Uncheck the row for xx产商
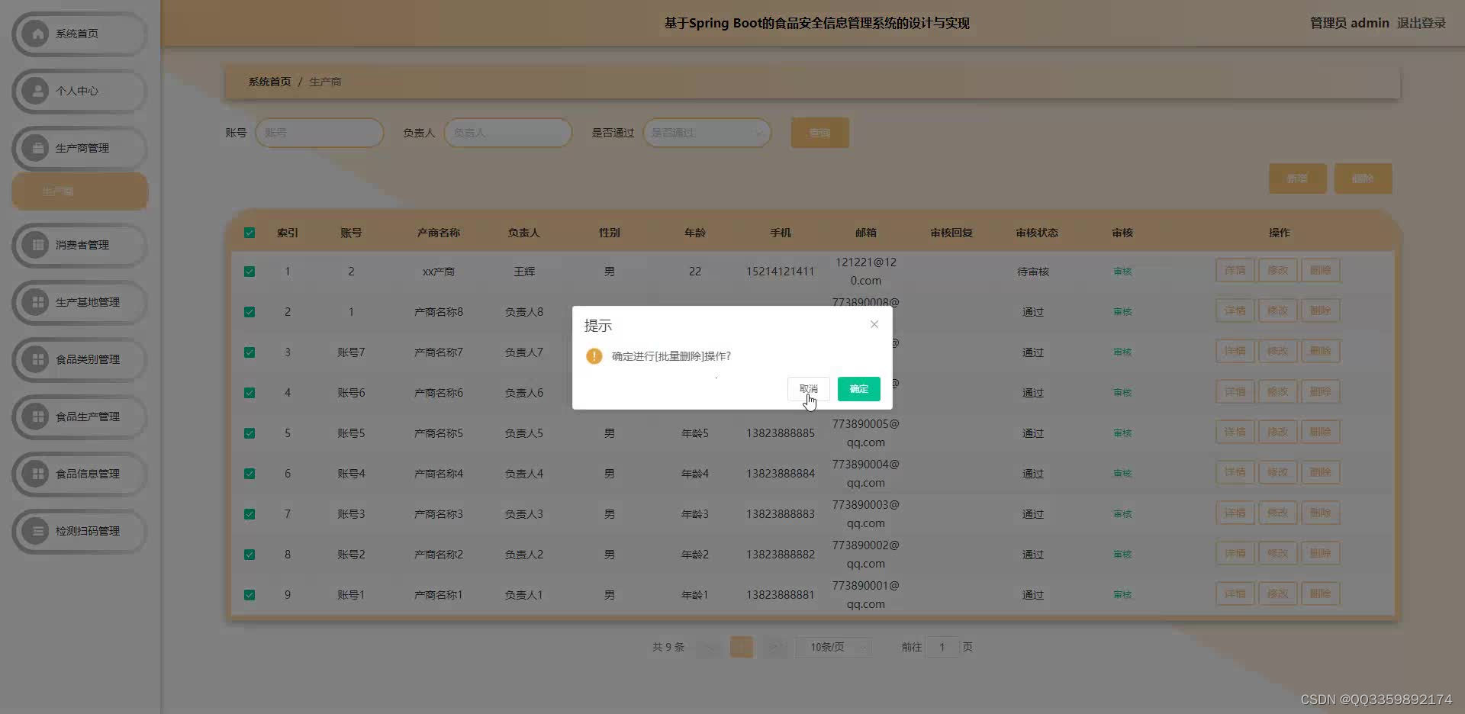 [x=250, y=272]
